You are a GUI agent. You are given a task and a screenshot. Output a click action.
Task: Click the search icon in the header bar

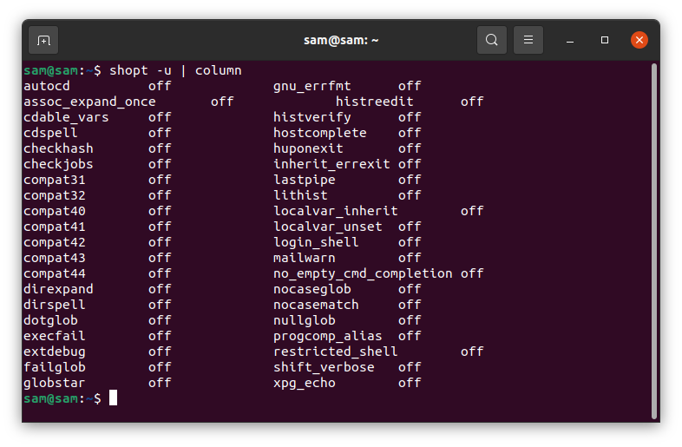point(492,40)
